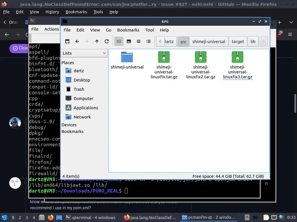The height and width of the screenshot is (222, 297).
Task: Go back in the src file manager
Action: (x=77, y=41)
